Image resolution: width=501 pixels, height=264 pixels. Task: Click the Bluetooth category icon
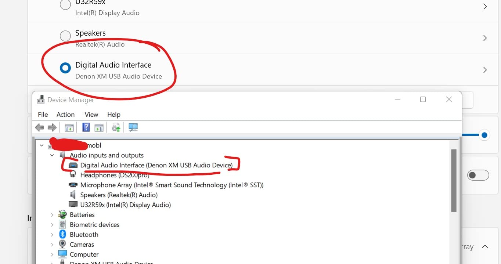coord(63,234)
